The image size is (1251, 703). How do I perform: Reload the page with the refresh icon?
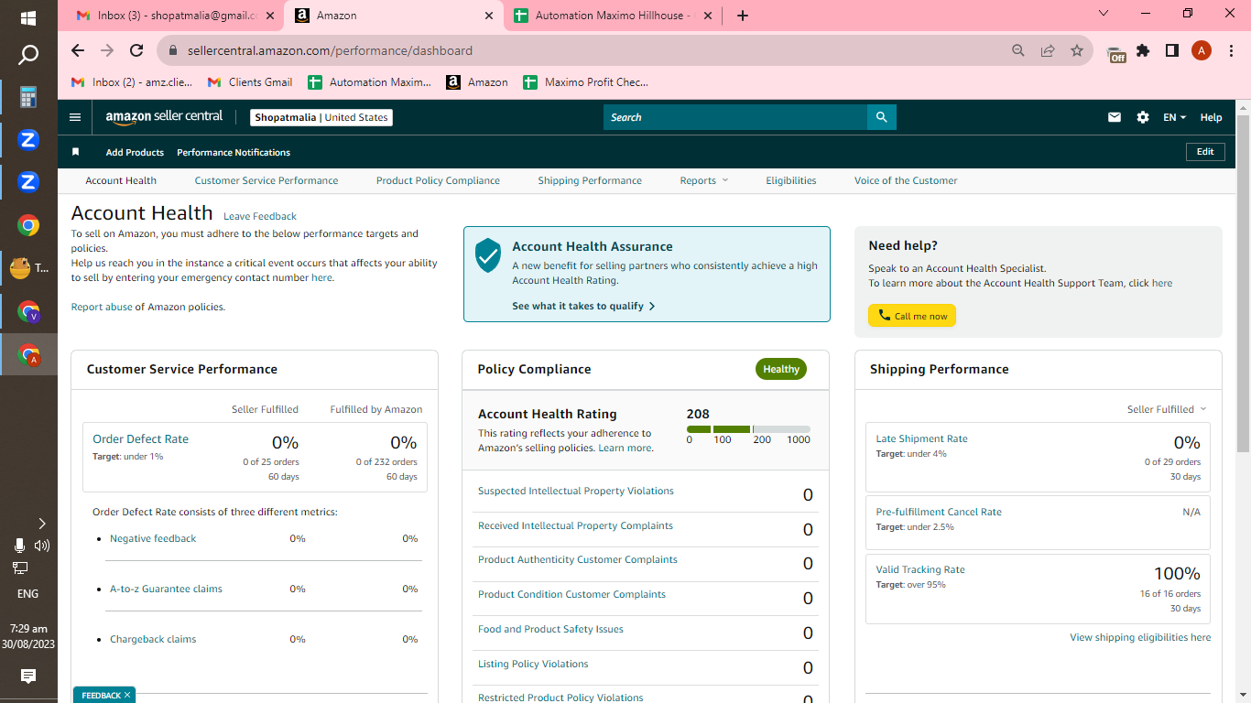point(136,50)
